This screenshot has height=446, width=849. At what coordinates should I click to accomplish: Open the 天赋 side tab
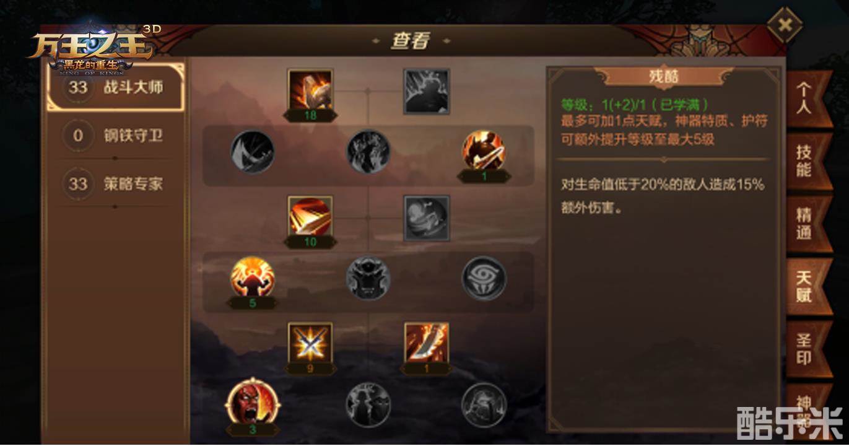click(x=806, y=286)
